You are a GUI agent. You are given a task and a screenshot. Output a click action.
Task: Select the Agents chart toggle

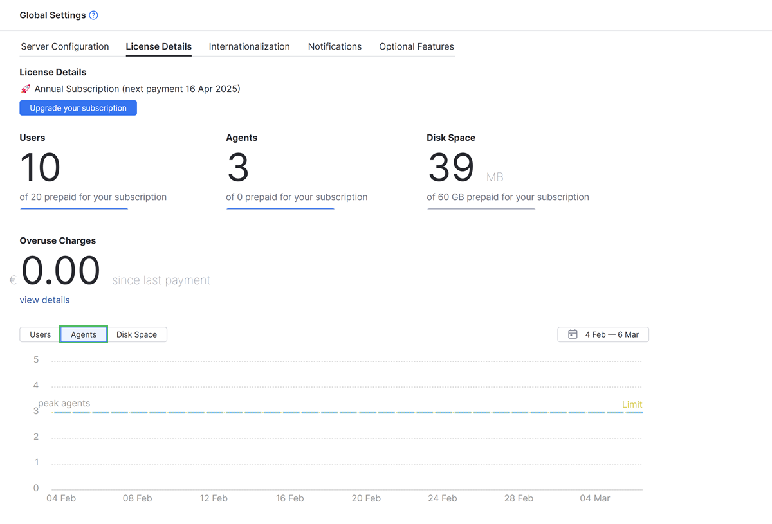click(x=84, y=334)
